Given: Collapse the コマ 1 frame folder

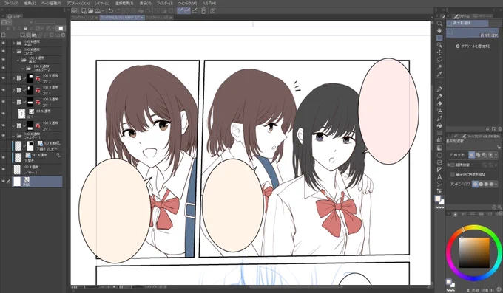Looking at the screenshot, I should click(x=14, y=102).
